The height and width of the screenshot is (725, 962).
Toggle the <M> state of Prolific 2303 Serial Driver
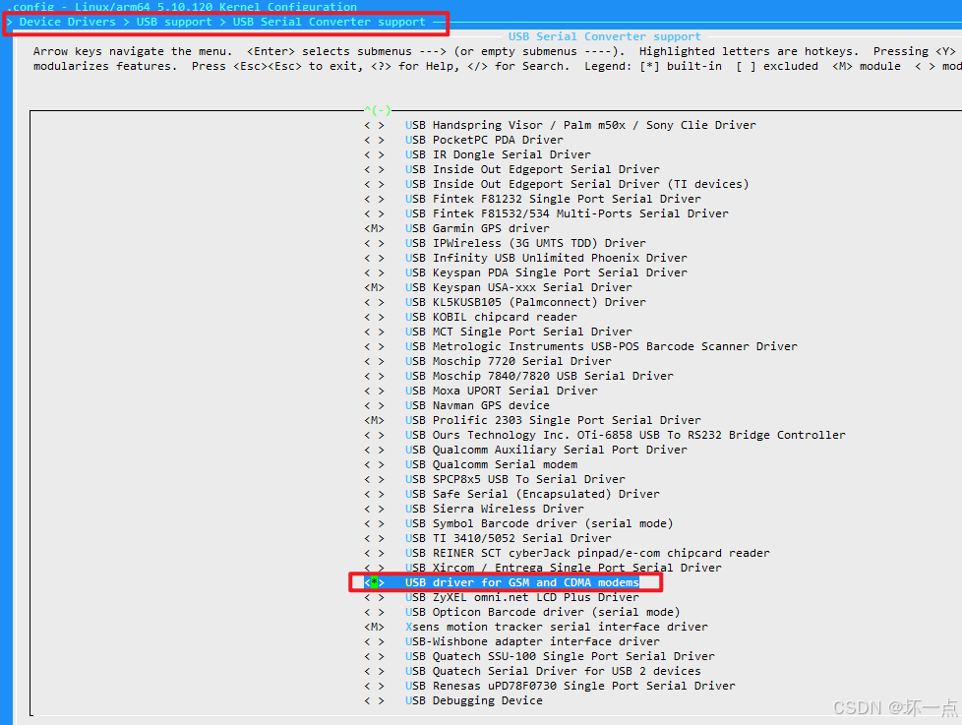point(374,420)
